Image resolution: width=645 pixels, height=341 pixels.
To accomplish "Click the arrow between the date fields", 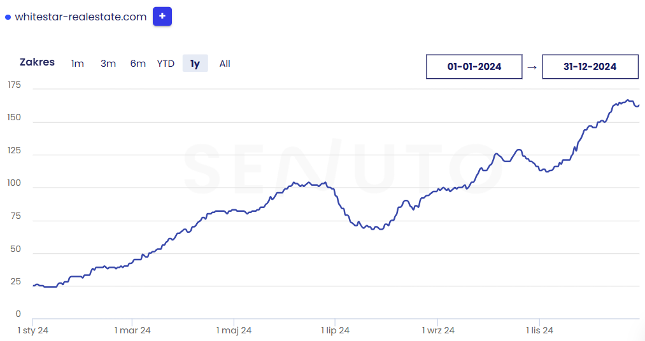I will pyautogui.click(x=532, y=67).
